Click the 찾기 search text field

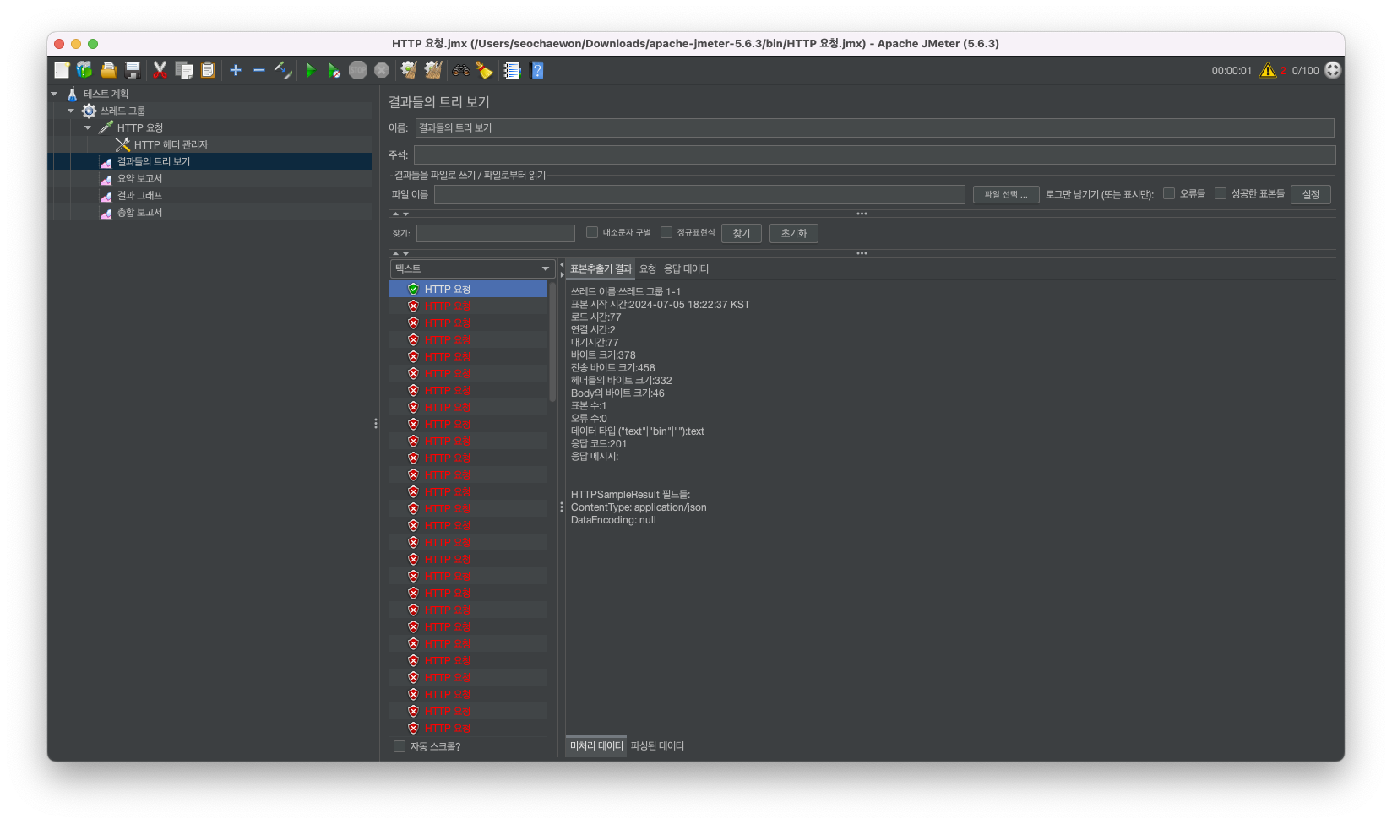point(496,233)
